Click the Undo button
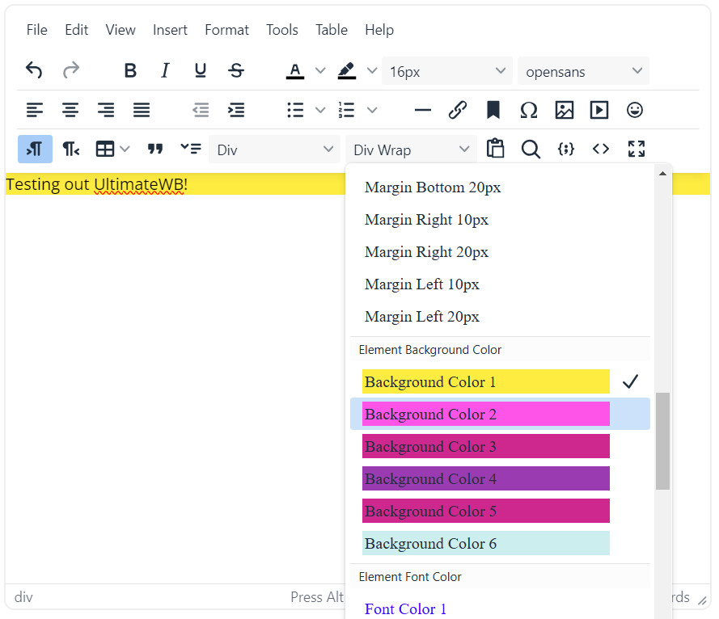 pos(34,71)
